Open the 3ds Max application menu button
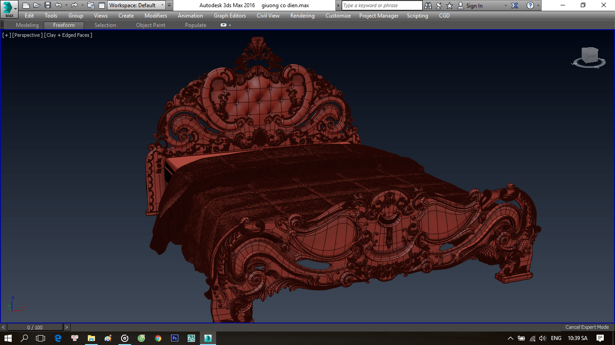Image resolution: width=615 pixels, height=345 pixels. pyautogui.click(x=9, y=9)
